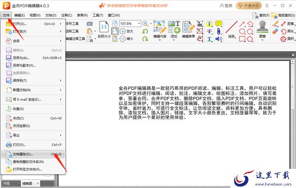Choose 打印(P) menu entry
Image resolution: width=296 pixels, height=188 pixels.
[33, 145]
